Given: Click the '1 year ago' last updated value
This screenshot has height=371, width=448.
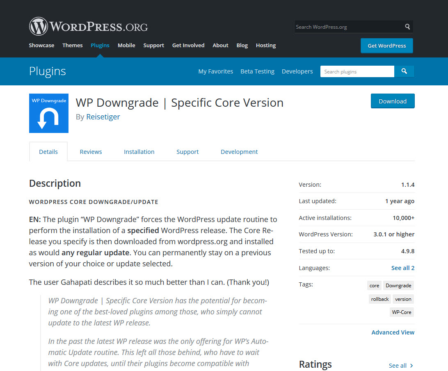Looking at the screenshot, I should tap(400, 201).
